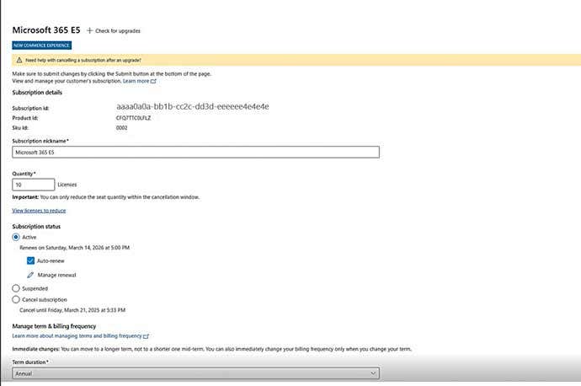This screenshot has width=581, height=386.
Task: Click the NEW COMMERCE EXPERIENCE badge
Action: pos(41,45)
